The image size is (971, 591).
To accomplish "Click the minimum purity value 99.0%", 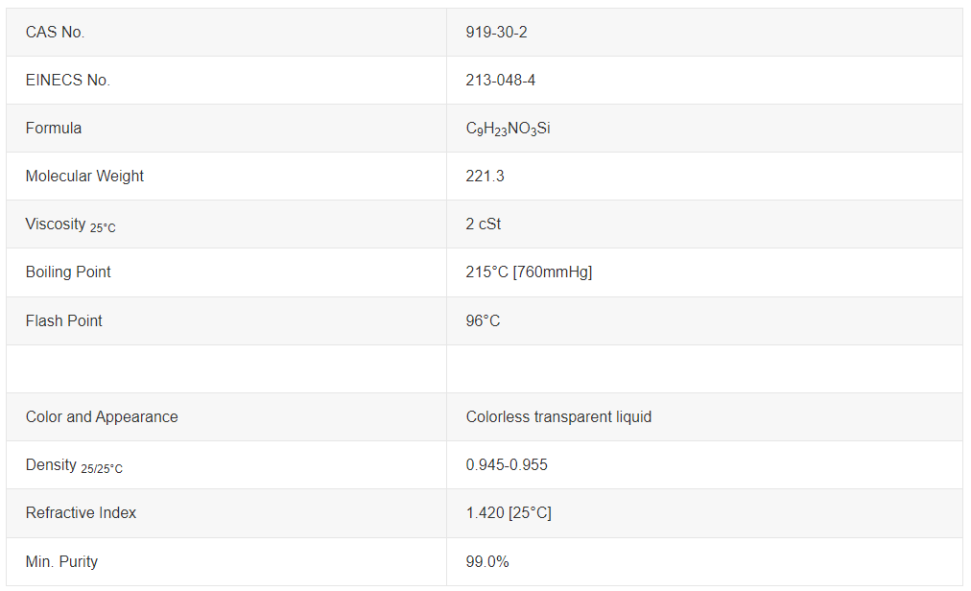I will [x=487, y=562].
